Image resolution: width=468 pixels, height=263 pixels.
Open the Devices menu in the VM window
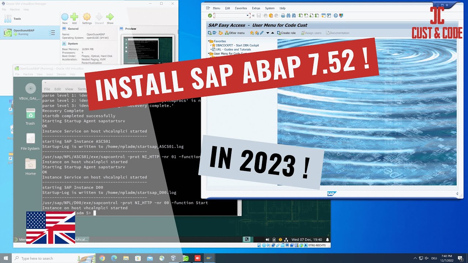[x=61, y=74]
